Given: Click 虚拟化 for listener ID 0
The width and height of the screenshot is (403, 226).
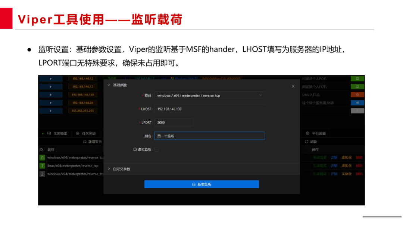Looking at the screenshot, I should [346, 158].
